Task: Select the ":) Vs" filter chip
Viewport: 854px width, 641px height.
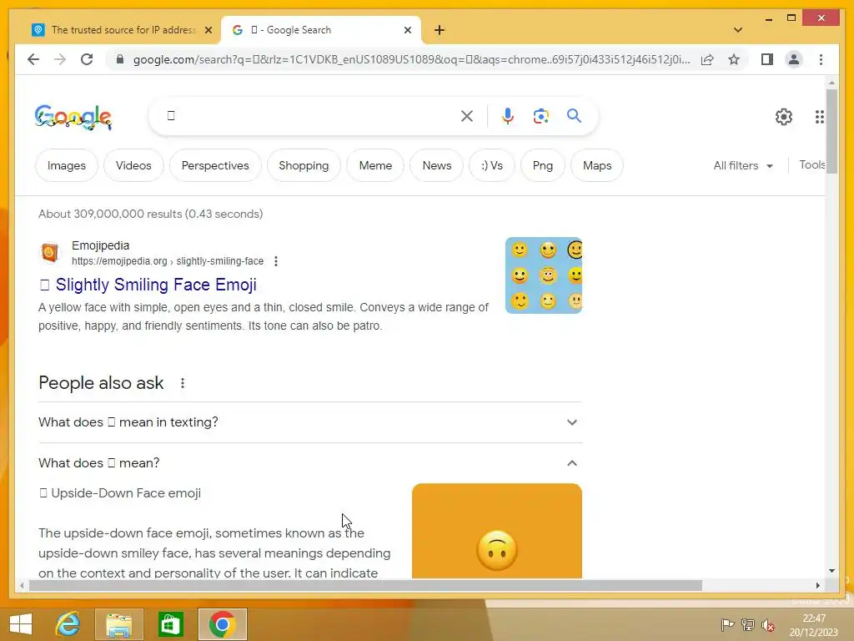Action: [492, 165]
